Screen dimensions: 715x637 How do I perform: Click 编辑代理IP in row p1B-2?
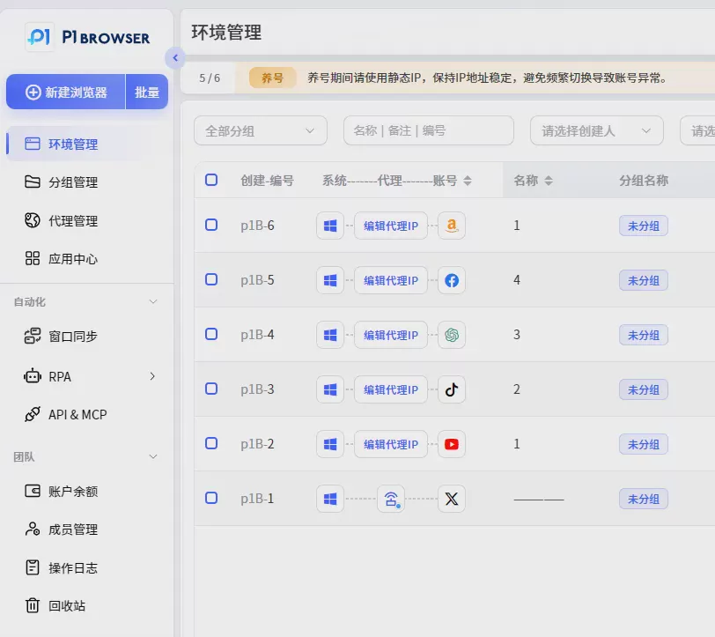click(391, 444)
